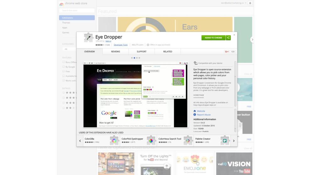Image resolution: width=314 pixels, height=175 pixels.
Task: Open the kepi.cz developer link
Action: coord(108,41)
